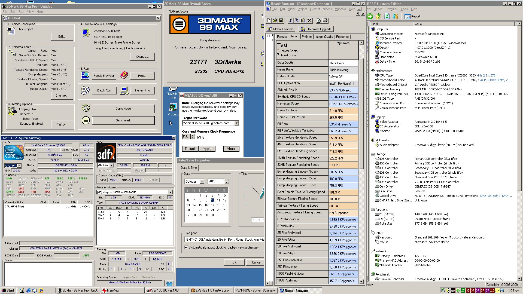Open the GPU #0 selector in HWiNFO32
The image size is (523, 294).
(111, 165)
